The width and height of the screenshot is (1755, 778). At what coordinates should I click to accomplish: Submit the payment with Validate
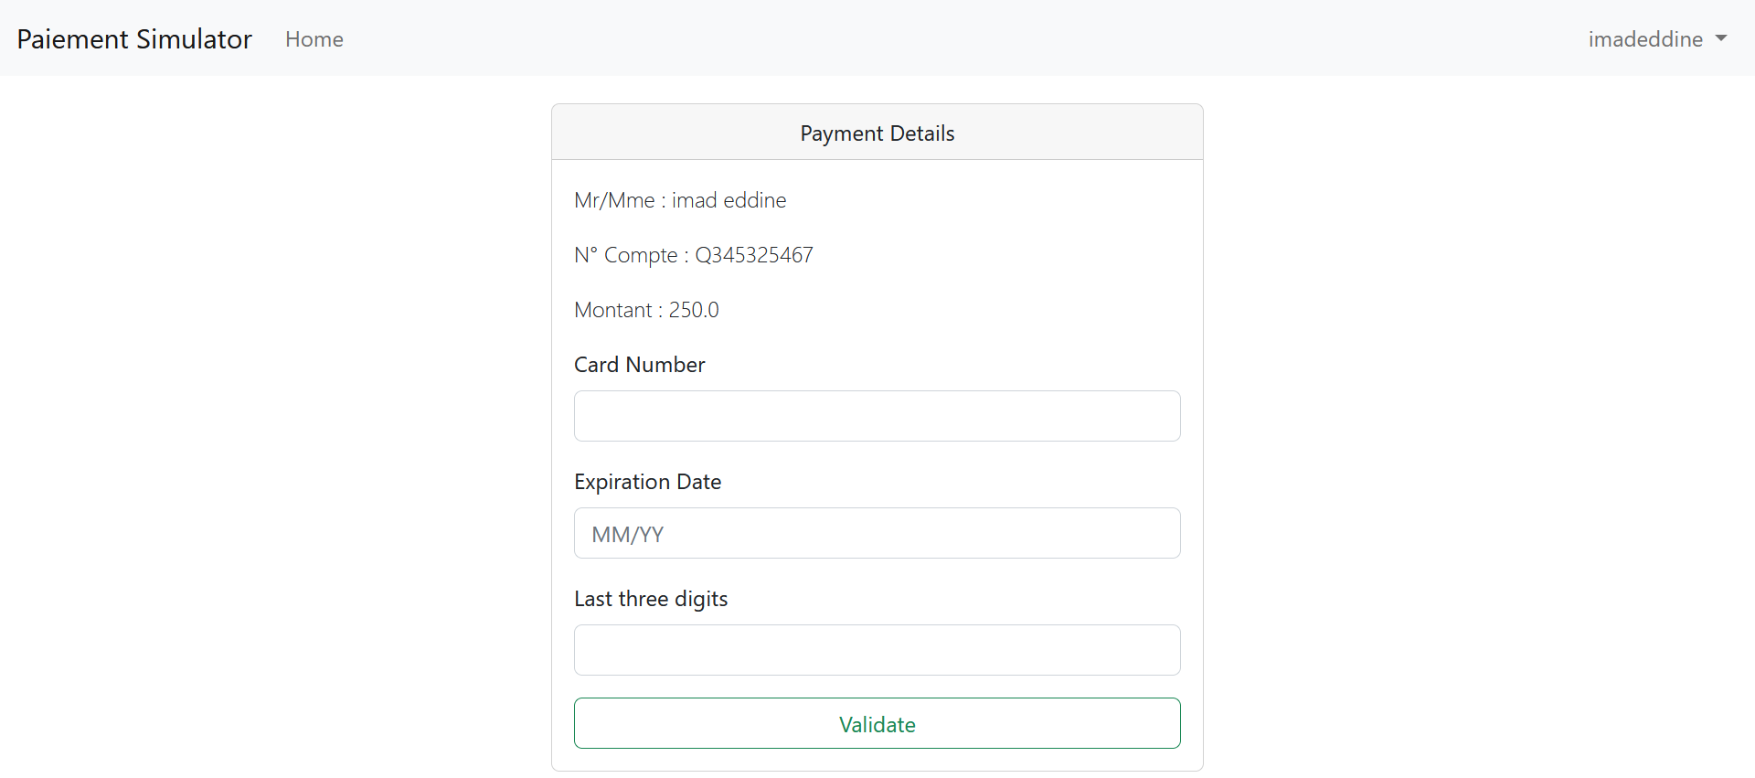(x=877, y=723)
